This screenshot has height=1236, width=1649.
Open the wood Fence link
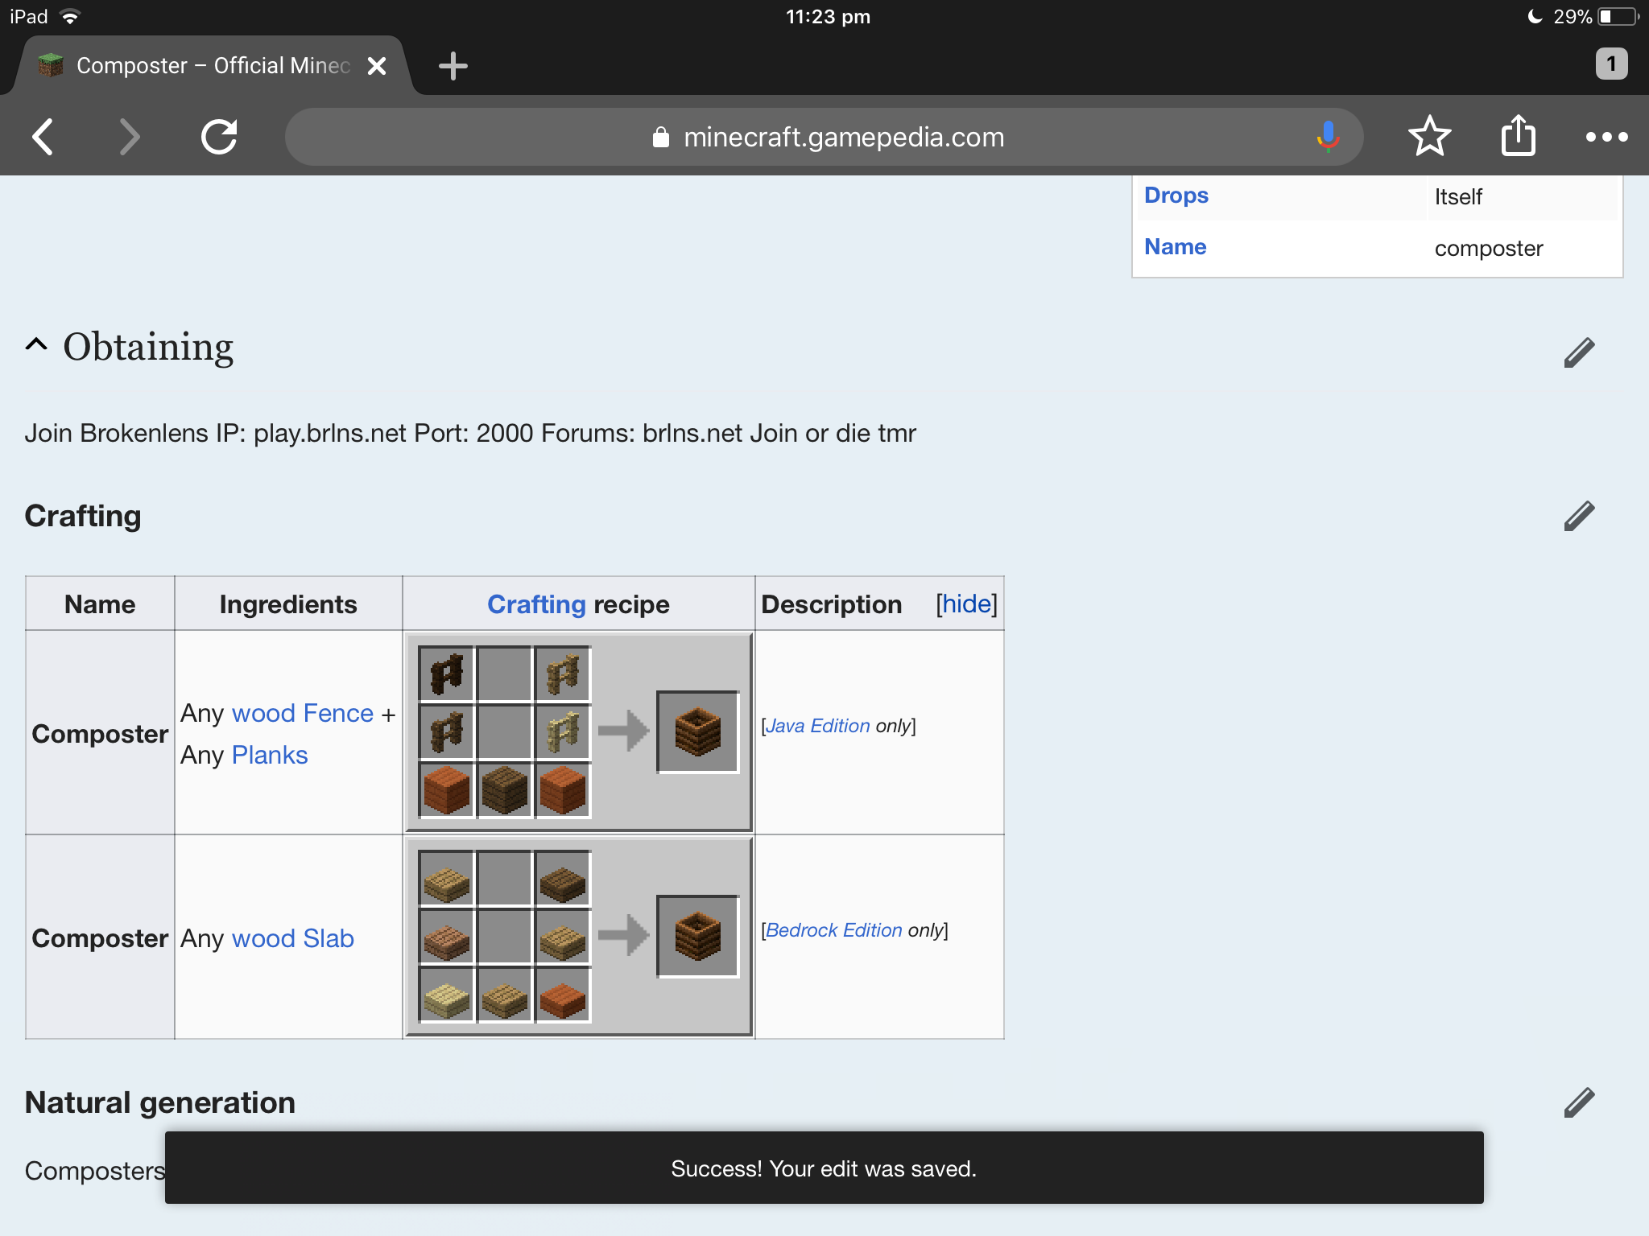[x=303, y=713]
